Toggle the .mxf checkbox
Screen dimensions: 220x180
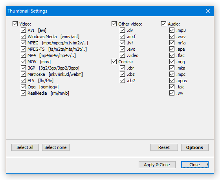point(123,37)
